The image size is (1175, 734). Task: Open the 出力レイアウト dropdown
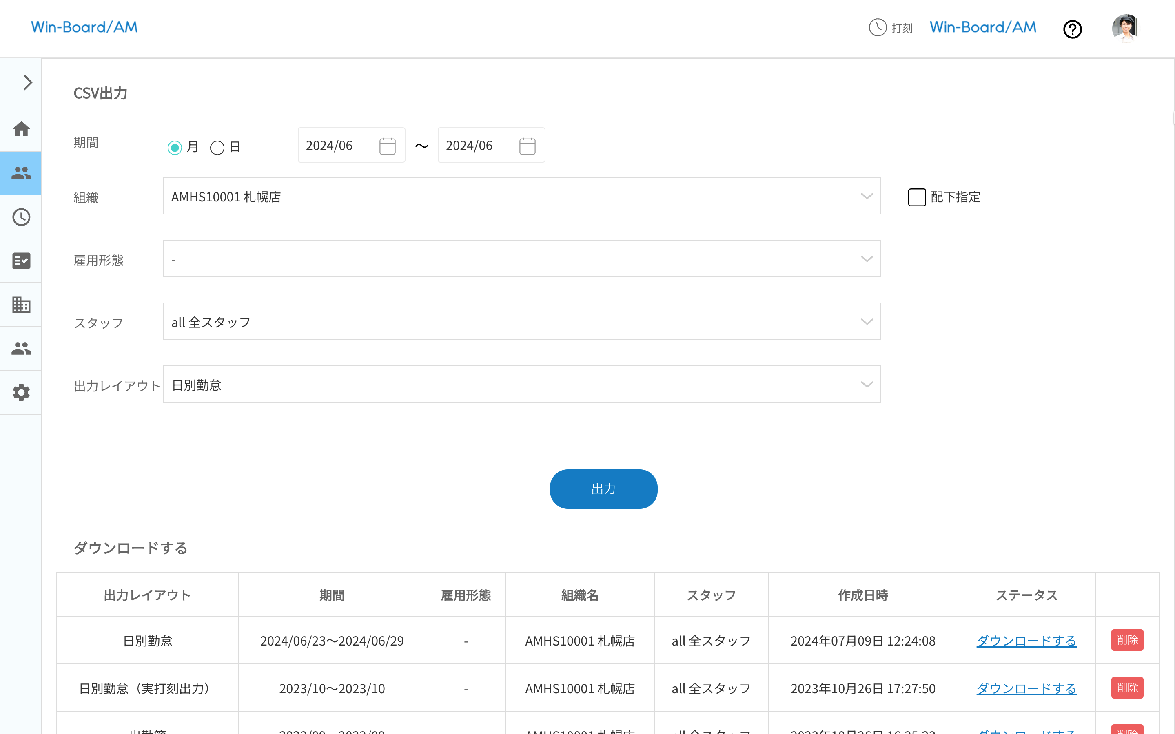[x=521, y=385]
